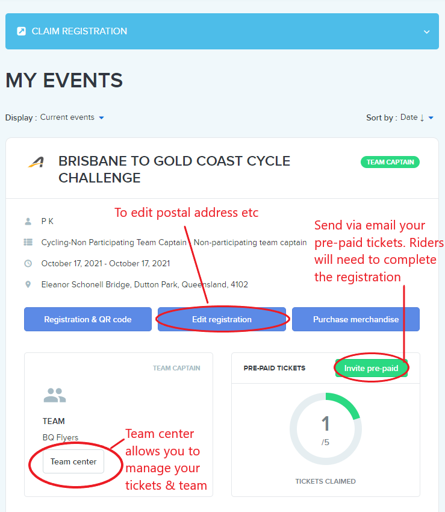Click the event logo icon
The height and width of the screenshot is (512, 445).
36,162
